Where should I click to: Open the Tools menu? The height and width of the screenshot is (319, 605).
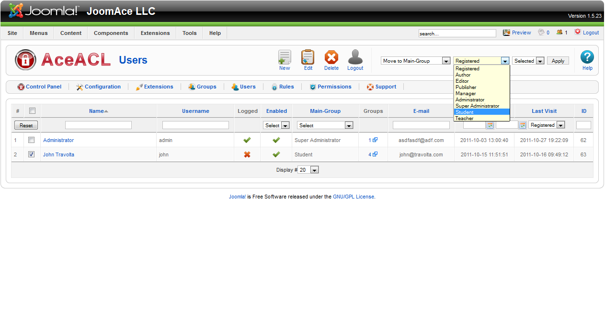(190, 33)
